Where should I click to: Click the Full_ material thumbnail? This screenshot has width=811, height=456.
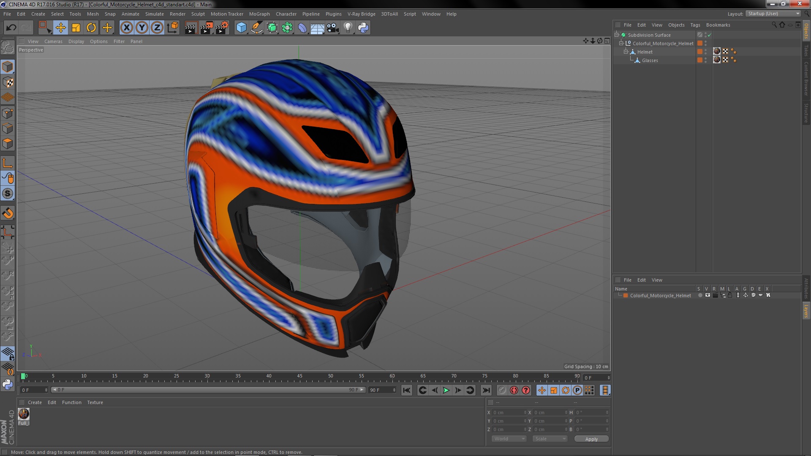(23, 414)
